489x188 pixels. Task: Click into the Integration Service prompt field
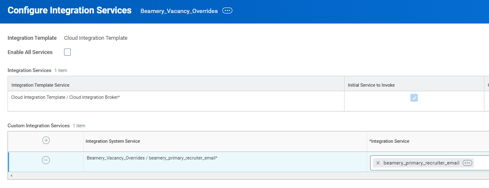430,163
